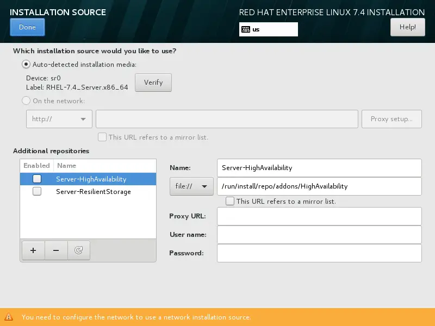Enable the Server-ResilientStorage repository checkbox
Viewport: 435px width, 326px height.
pyautogui.click(x=37, y=191)
